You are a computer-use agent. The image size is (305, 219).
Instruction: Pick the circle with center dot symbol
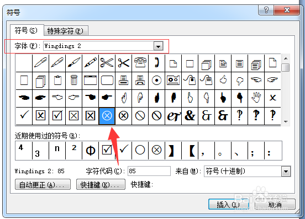(156, 81)
